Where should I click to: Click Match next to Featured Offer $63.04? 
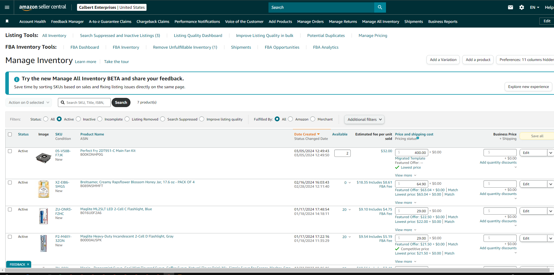coord(453,190)
